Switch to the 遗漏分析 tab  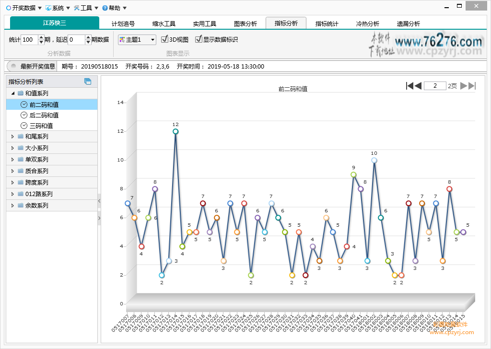pos(408,23)
